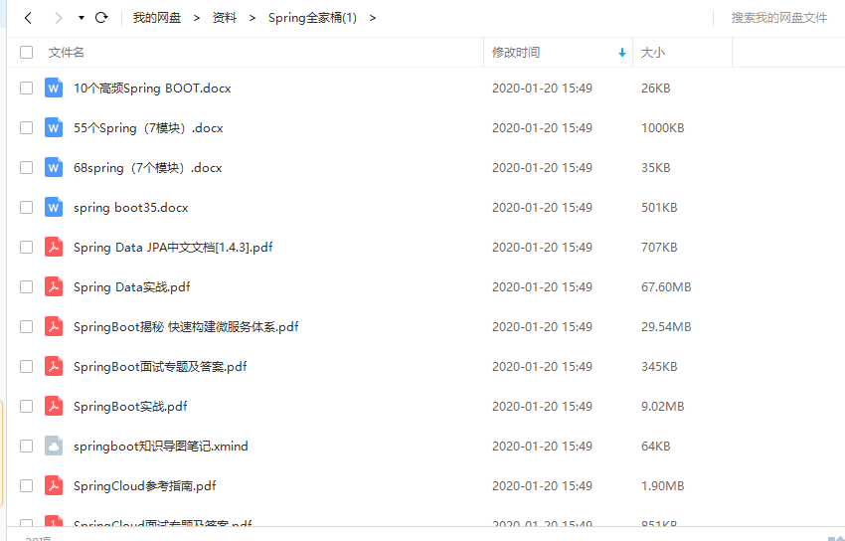Go back with the left arrow
Image resolution: width=845 pixels, height=541 pixels.
(x=28, y=18)
